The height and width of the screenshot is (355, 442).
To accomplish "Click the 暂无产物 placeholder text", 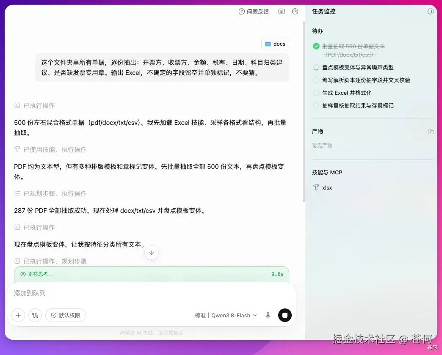I will pyautogui.click(x=322, y=146).
